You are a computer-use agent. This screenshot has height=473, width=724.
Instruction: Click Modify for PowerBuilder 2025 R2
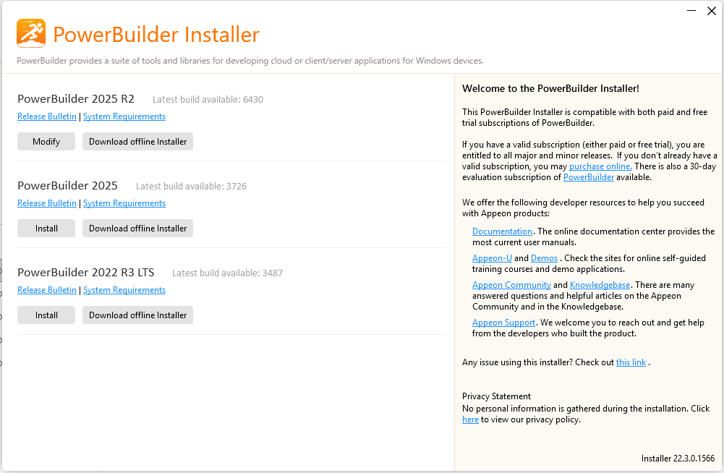[x=46, y=141]
